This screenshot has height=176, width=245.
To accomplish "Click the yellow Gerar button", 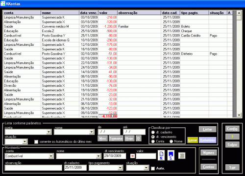I will (193, 140).
